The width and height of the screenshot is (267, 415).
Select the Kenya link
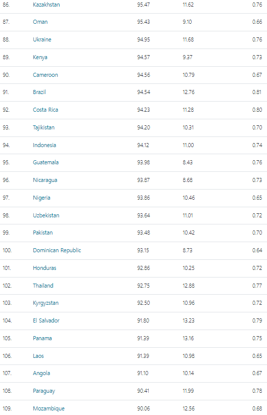(40, 57)
